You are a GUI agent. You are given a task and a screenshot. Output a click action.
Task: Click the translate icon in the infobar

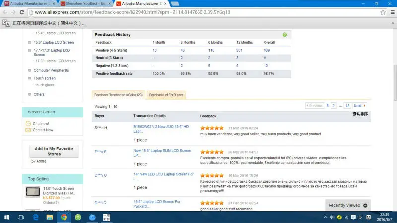point(6,23)
